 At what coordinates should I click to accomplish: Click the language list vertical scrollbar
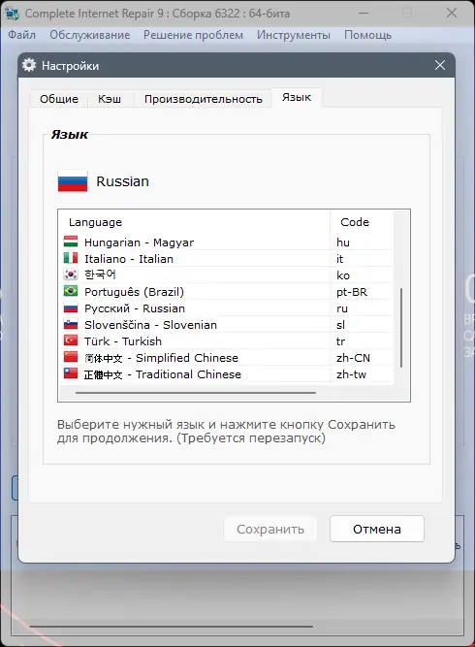[x=401, y=328]
